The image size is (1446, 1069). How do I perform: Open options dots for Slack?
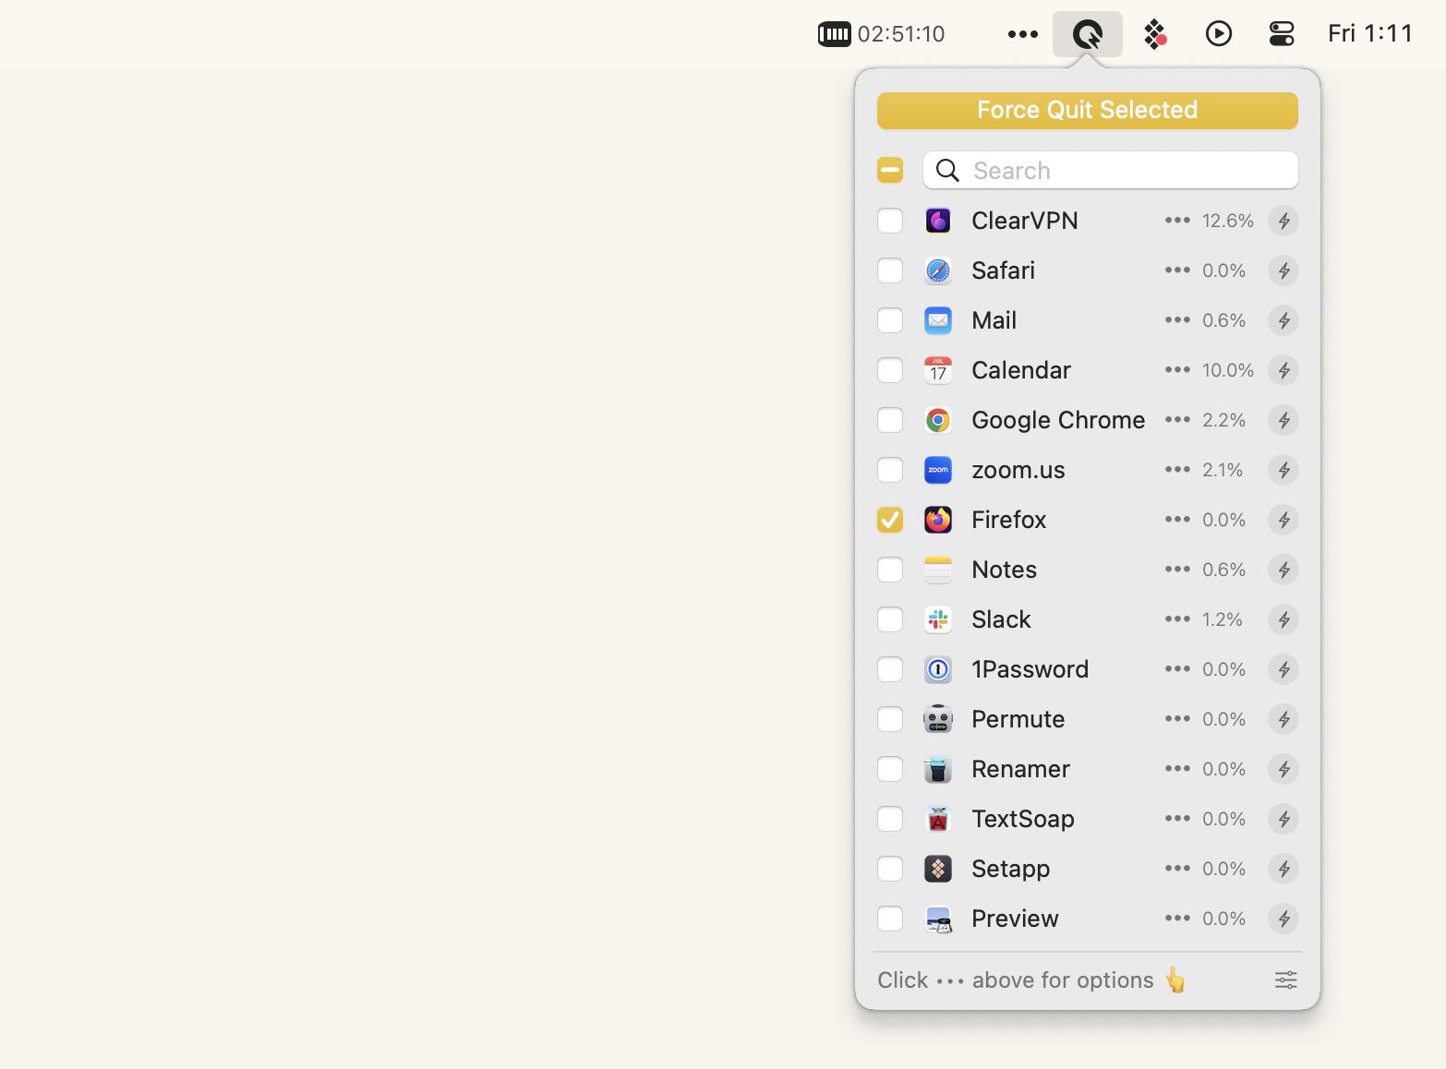click(x=1177, y=619)
